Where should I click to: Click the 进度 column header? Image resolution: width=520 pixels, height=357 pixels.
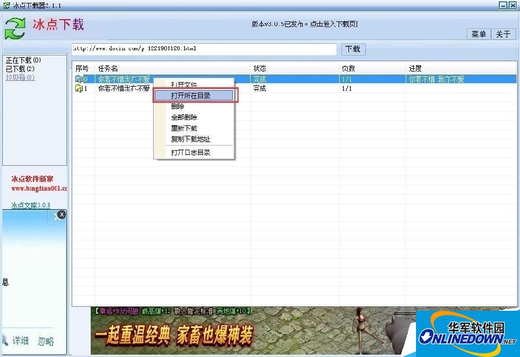point(415,69)
